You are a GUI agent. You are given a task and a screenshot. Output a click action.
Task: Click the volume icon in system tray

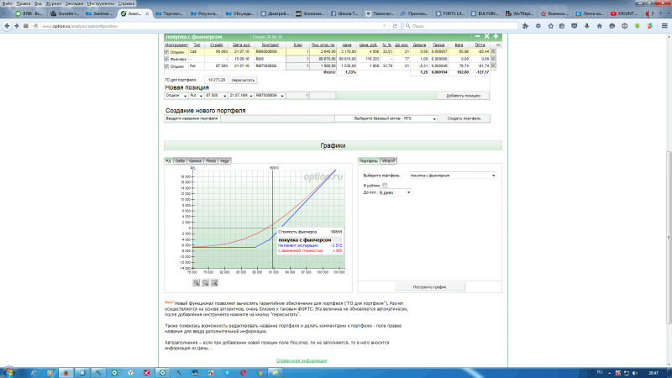coord(634,373)
